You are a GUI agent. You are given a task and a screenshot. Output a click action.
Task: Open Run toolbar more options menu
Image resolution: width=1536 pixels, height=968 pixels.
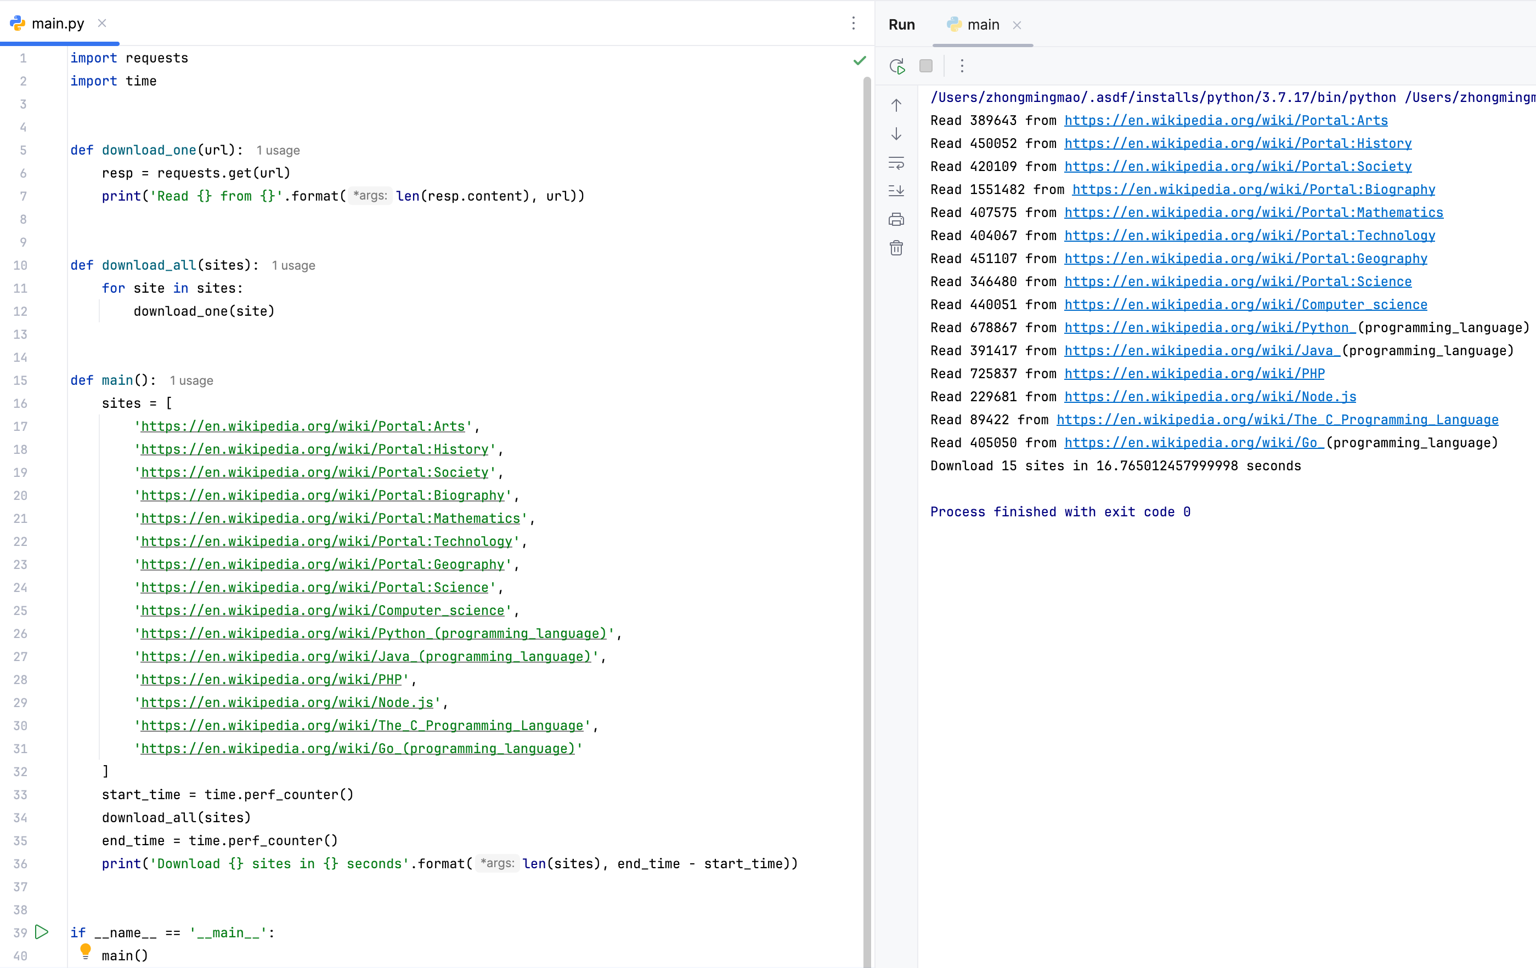click(x=962, y=66)
